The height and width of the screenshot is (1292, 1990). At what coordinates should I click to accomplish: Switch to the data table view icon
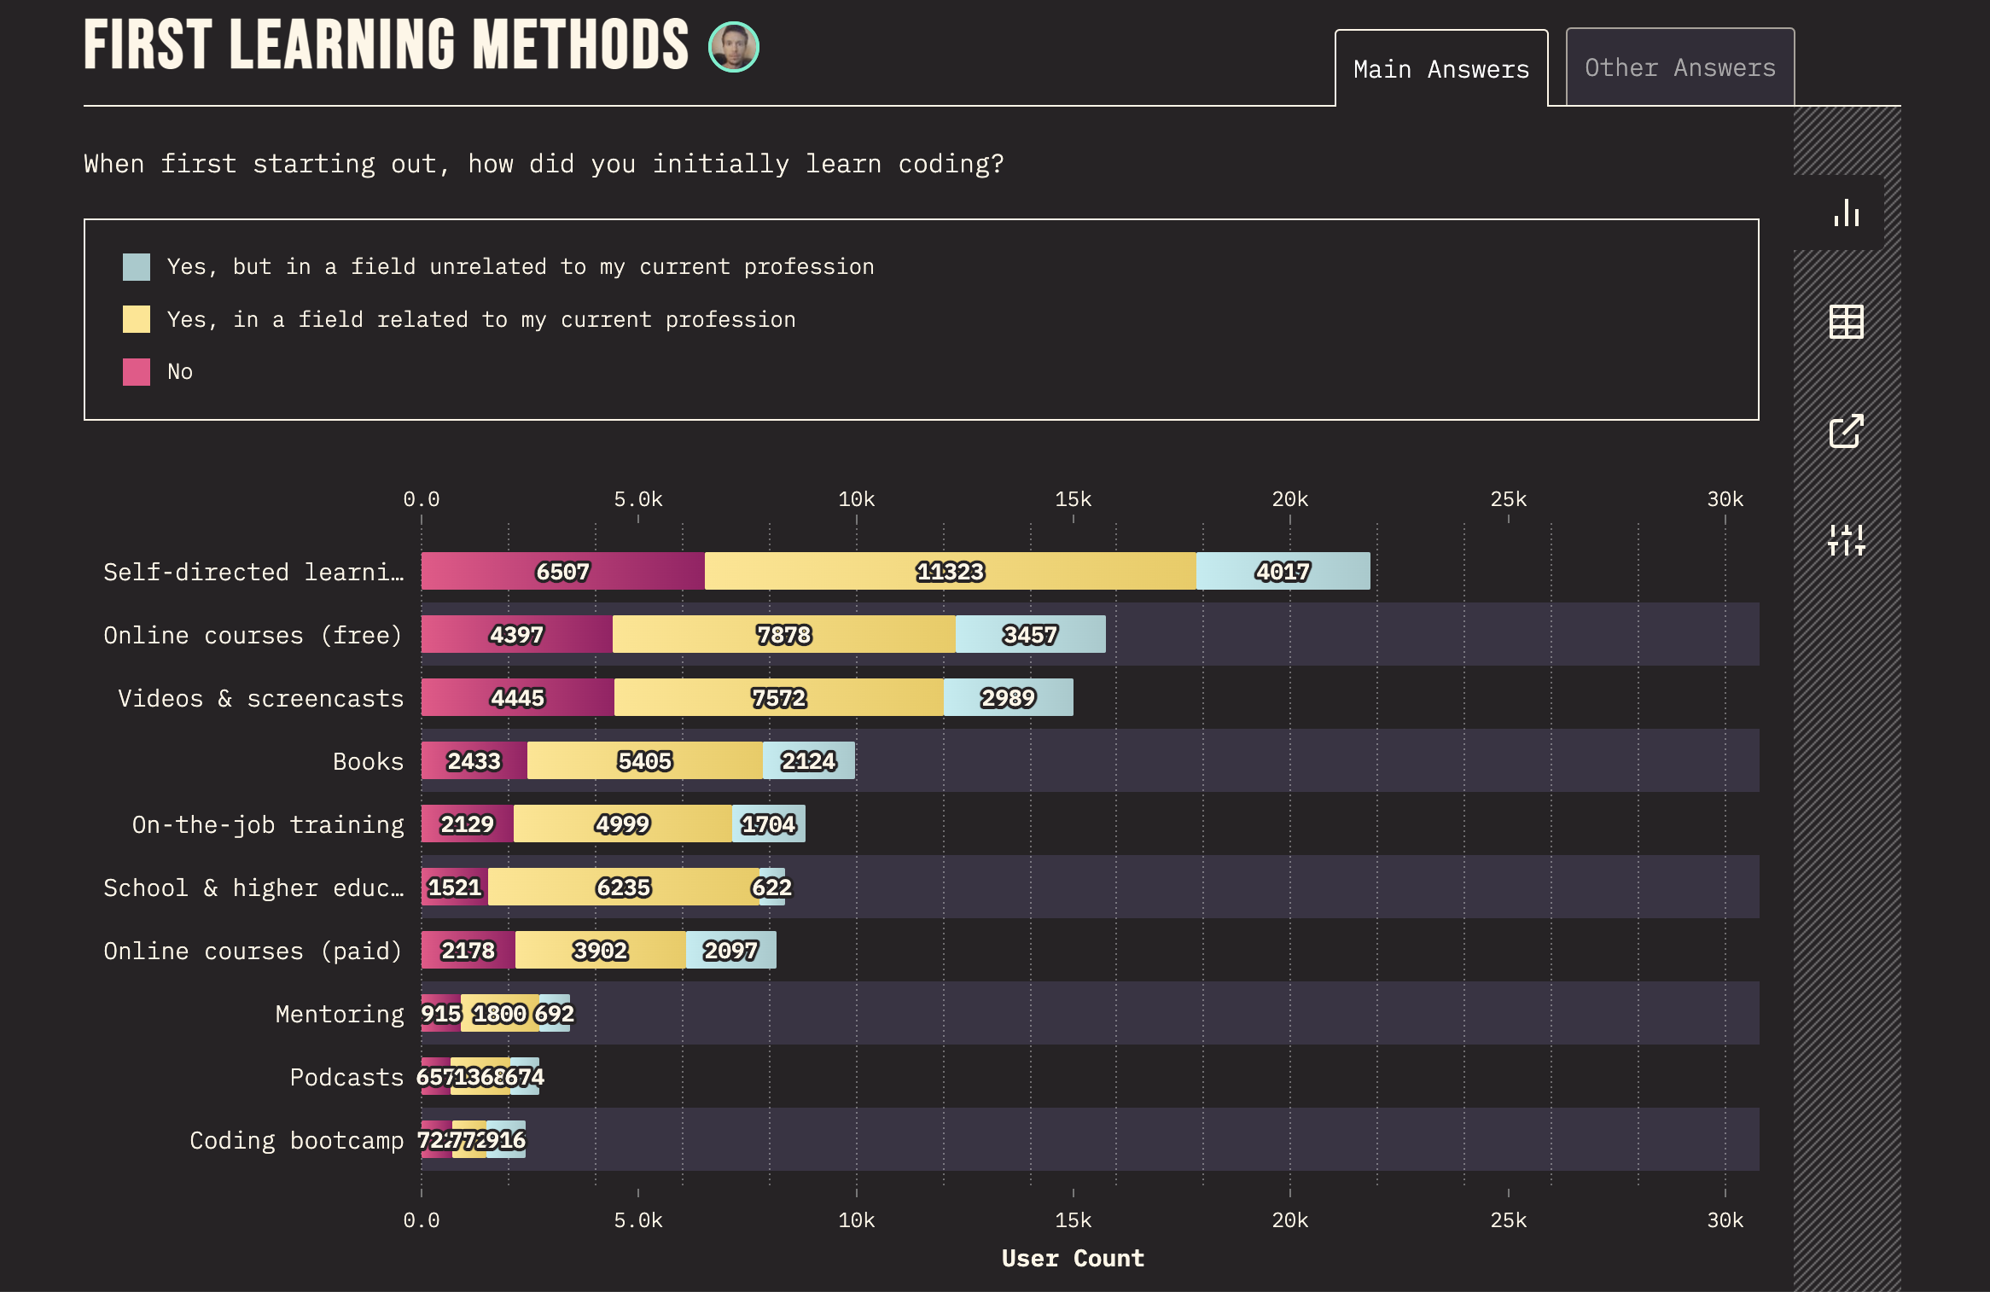[1847, 323]
